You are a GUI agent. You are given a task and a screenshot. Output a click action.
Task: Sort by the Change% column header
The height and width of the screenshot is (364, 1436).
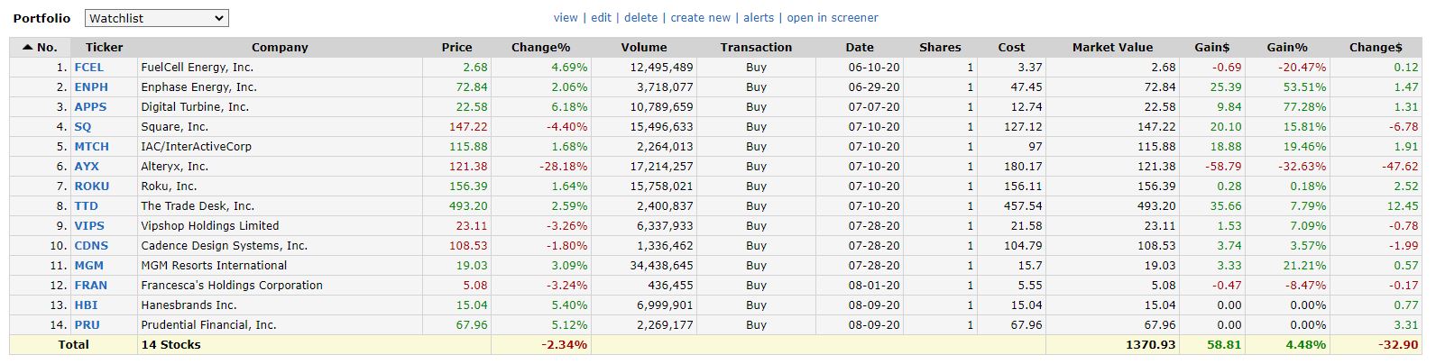(540, 47)
